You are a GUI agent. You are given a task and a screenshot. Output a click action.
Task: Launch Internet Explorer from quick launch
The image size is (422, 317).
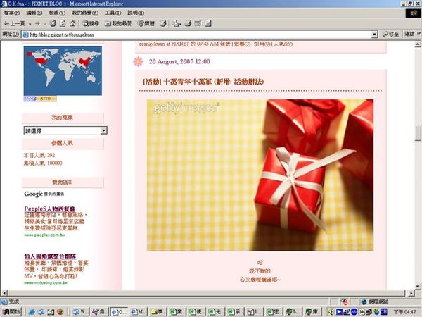[32, 312]
